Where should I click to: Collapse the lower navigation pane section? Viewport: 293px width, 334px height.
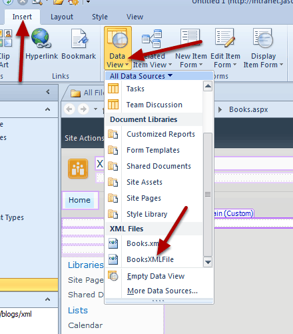[47, 299]
